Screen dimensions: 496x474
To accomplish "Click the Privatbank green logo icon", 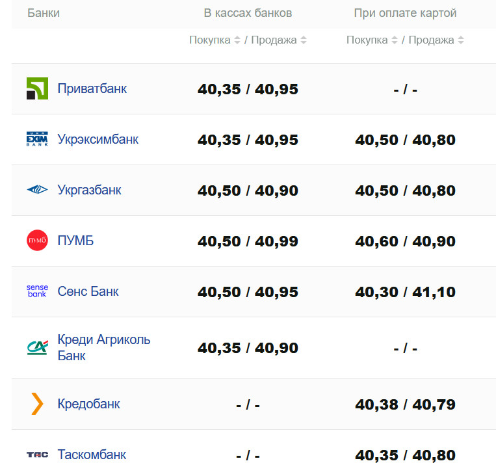I will pyautogui.click(x=37, y=88).
